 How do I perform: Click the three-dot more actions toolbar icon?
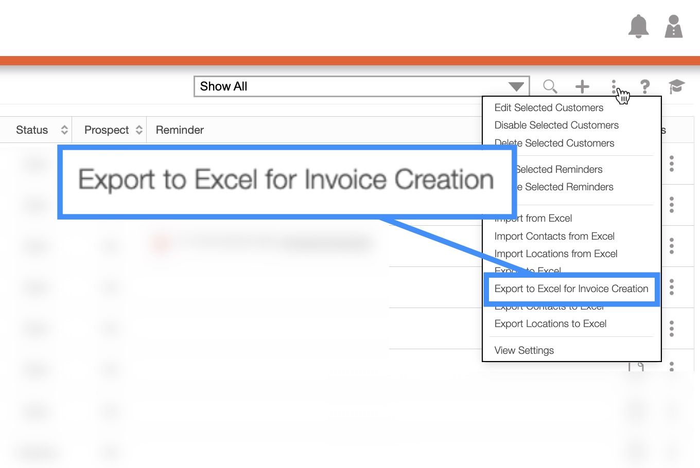[x=614, y=86]
